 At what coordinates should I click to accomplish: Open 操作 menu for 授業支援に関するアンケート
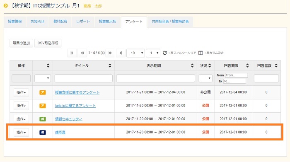21,92
